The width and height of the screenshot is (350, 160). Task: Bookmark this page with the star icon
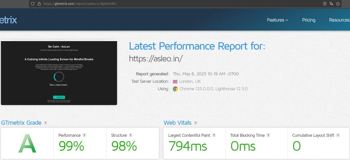click(x=338, y=4)
